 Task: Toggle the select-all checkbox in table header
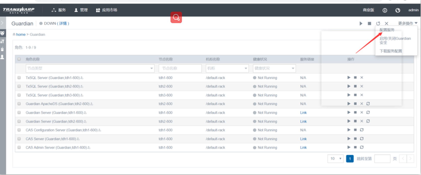click(19, 59)
